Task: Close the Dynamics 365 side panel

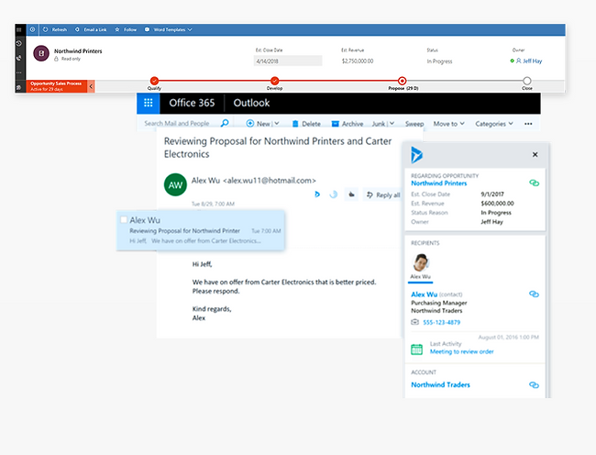Action: [535, 154]
